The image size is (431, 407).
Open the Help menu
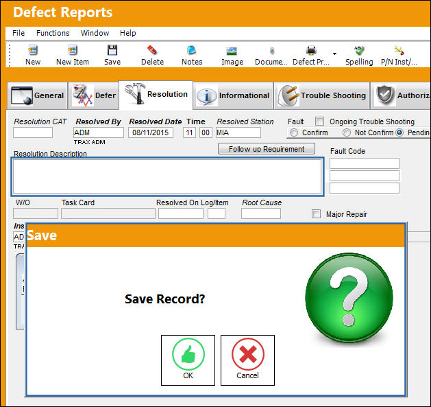[x=128, y=33]
